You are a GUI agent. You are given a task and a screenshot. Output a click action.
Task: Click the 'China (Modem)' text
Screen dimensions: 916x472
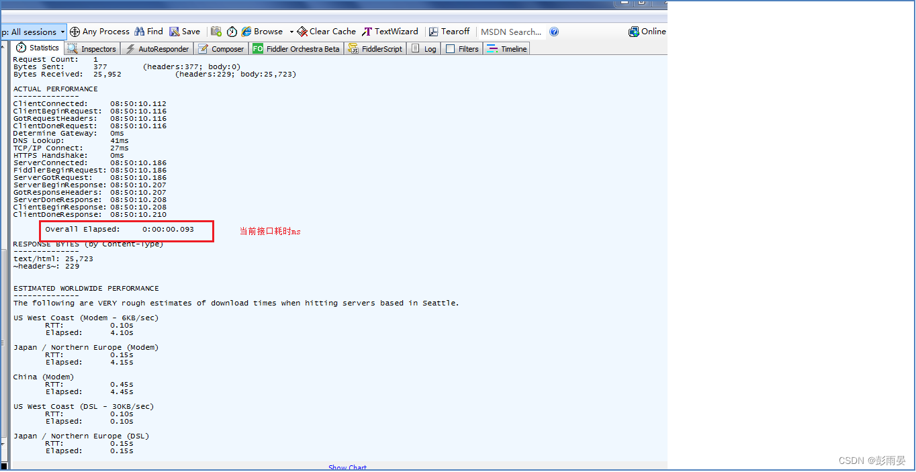click(44, 377)
